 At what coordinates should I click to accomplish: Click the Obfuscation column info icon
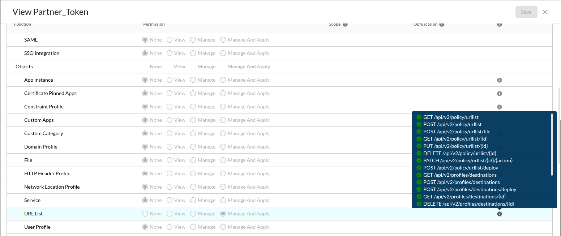tap(442, 25)
